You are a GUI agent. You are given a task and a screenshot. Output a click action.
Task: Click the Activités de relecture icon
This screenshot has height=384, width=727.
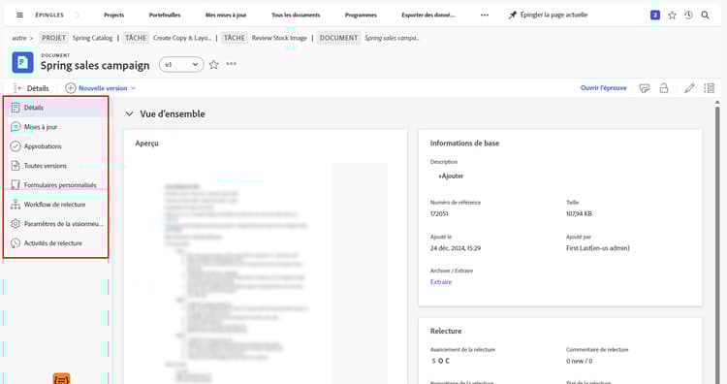(16, 243)
